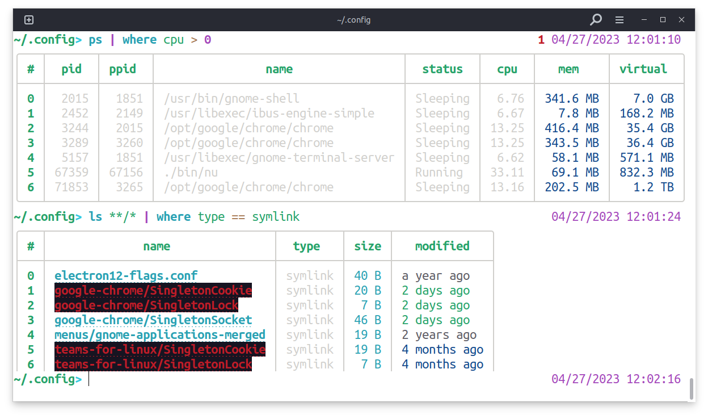Click the /usr/bin/gnome-shell process row

click(231, 99)
